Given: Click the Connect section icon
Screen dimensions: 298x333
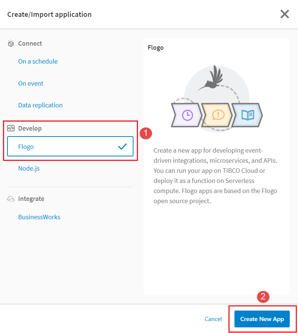Looking at the screenshot, I should pyautogui.click(x=11, y=43).
